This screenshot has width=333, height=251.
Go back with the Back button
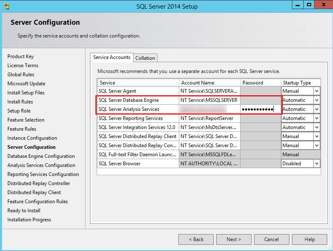[196, 239]
